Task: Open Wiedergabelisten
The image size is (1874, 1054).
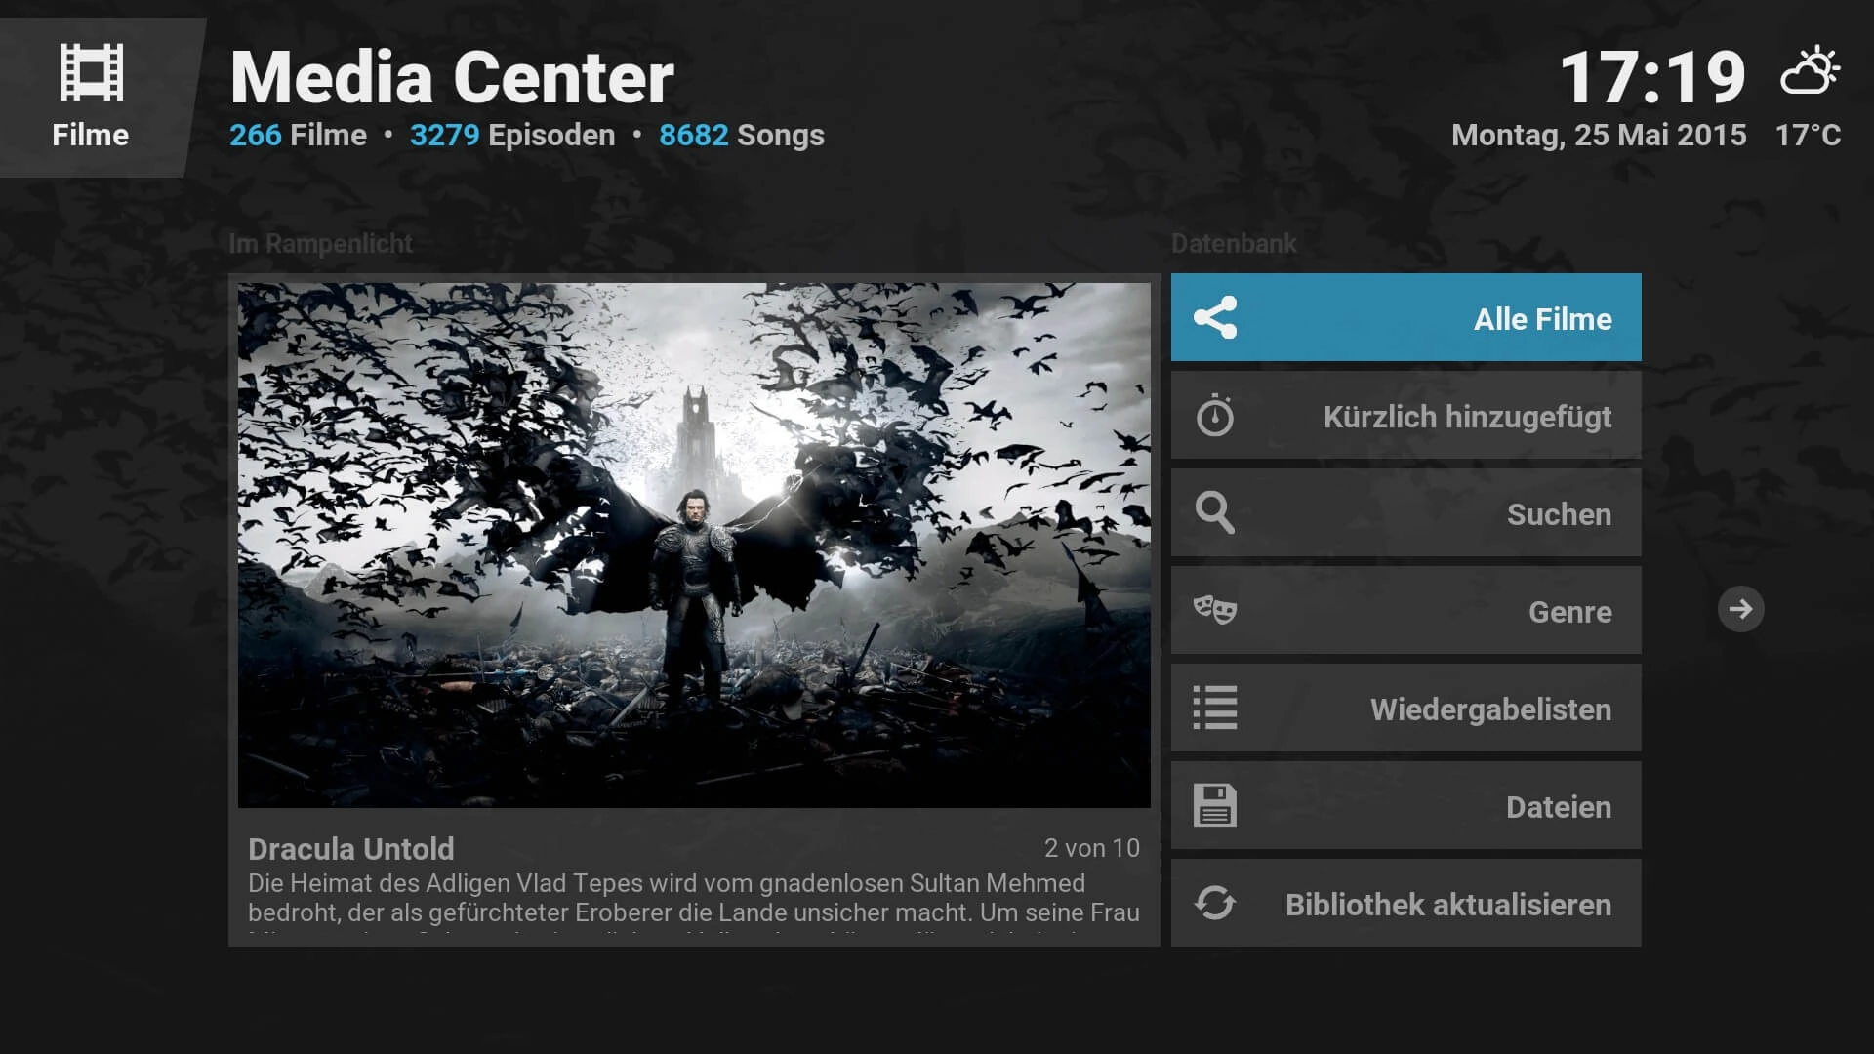Action: (x=1406, y=708)
